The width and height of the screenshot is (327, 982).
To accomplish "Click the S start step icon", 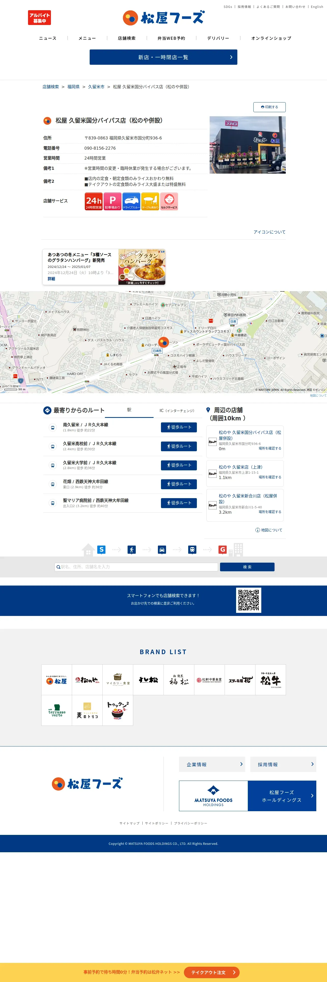I will [x=101, y=549].
